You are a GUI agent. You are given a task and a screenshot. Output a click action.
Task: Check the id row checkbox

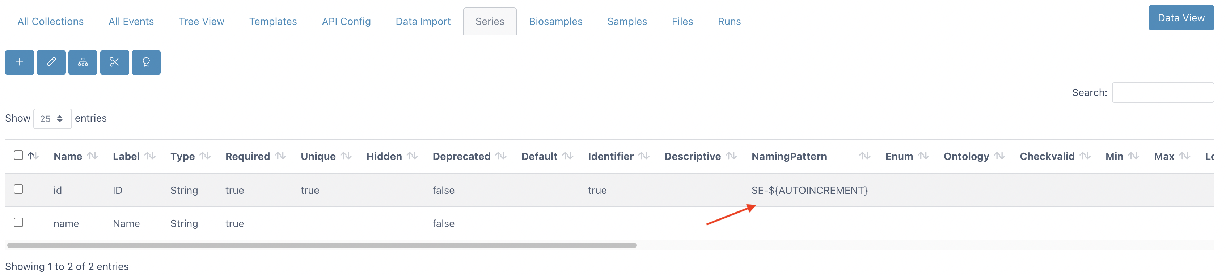[18, 189]
